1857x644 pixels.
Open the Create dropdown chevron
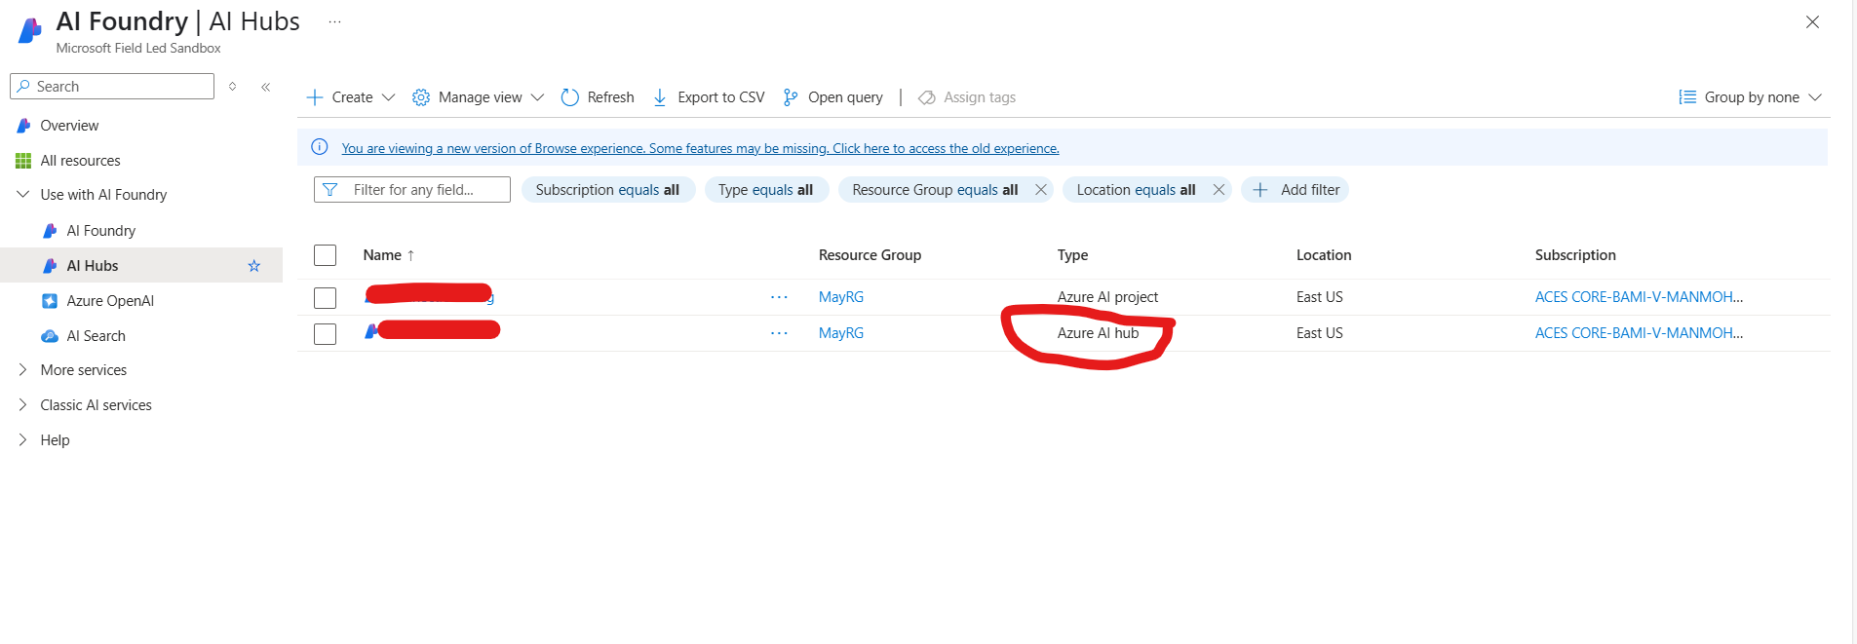coord(388,97)
